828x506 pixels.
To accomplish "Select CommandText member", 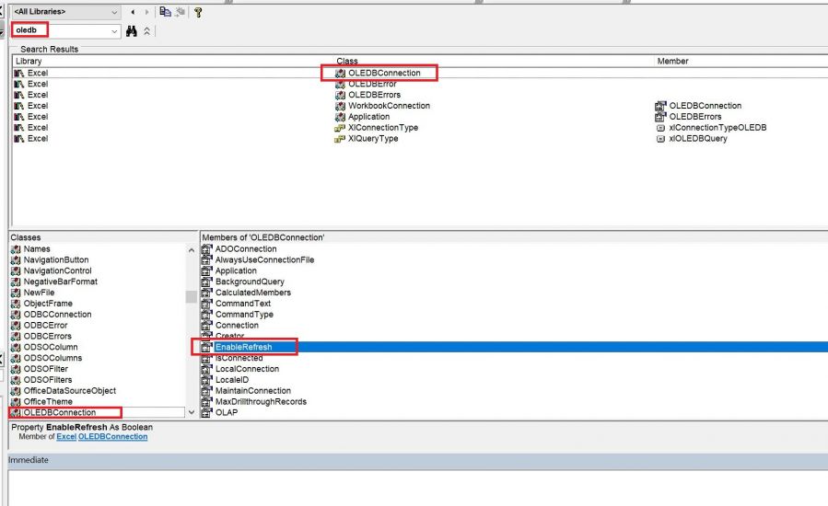I will tap(242, 304).
